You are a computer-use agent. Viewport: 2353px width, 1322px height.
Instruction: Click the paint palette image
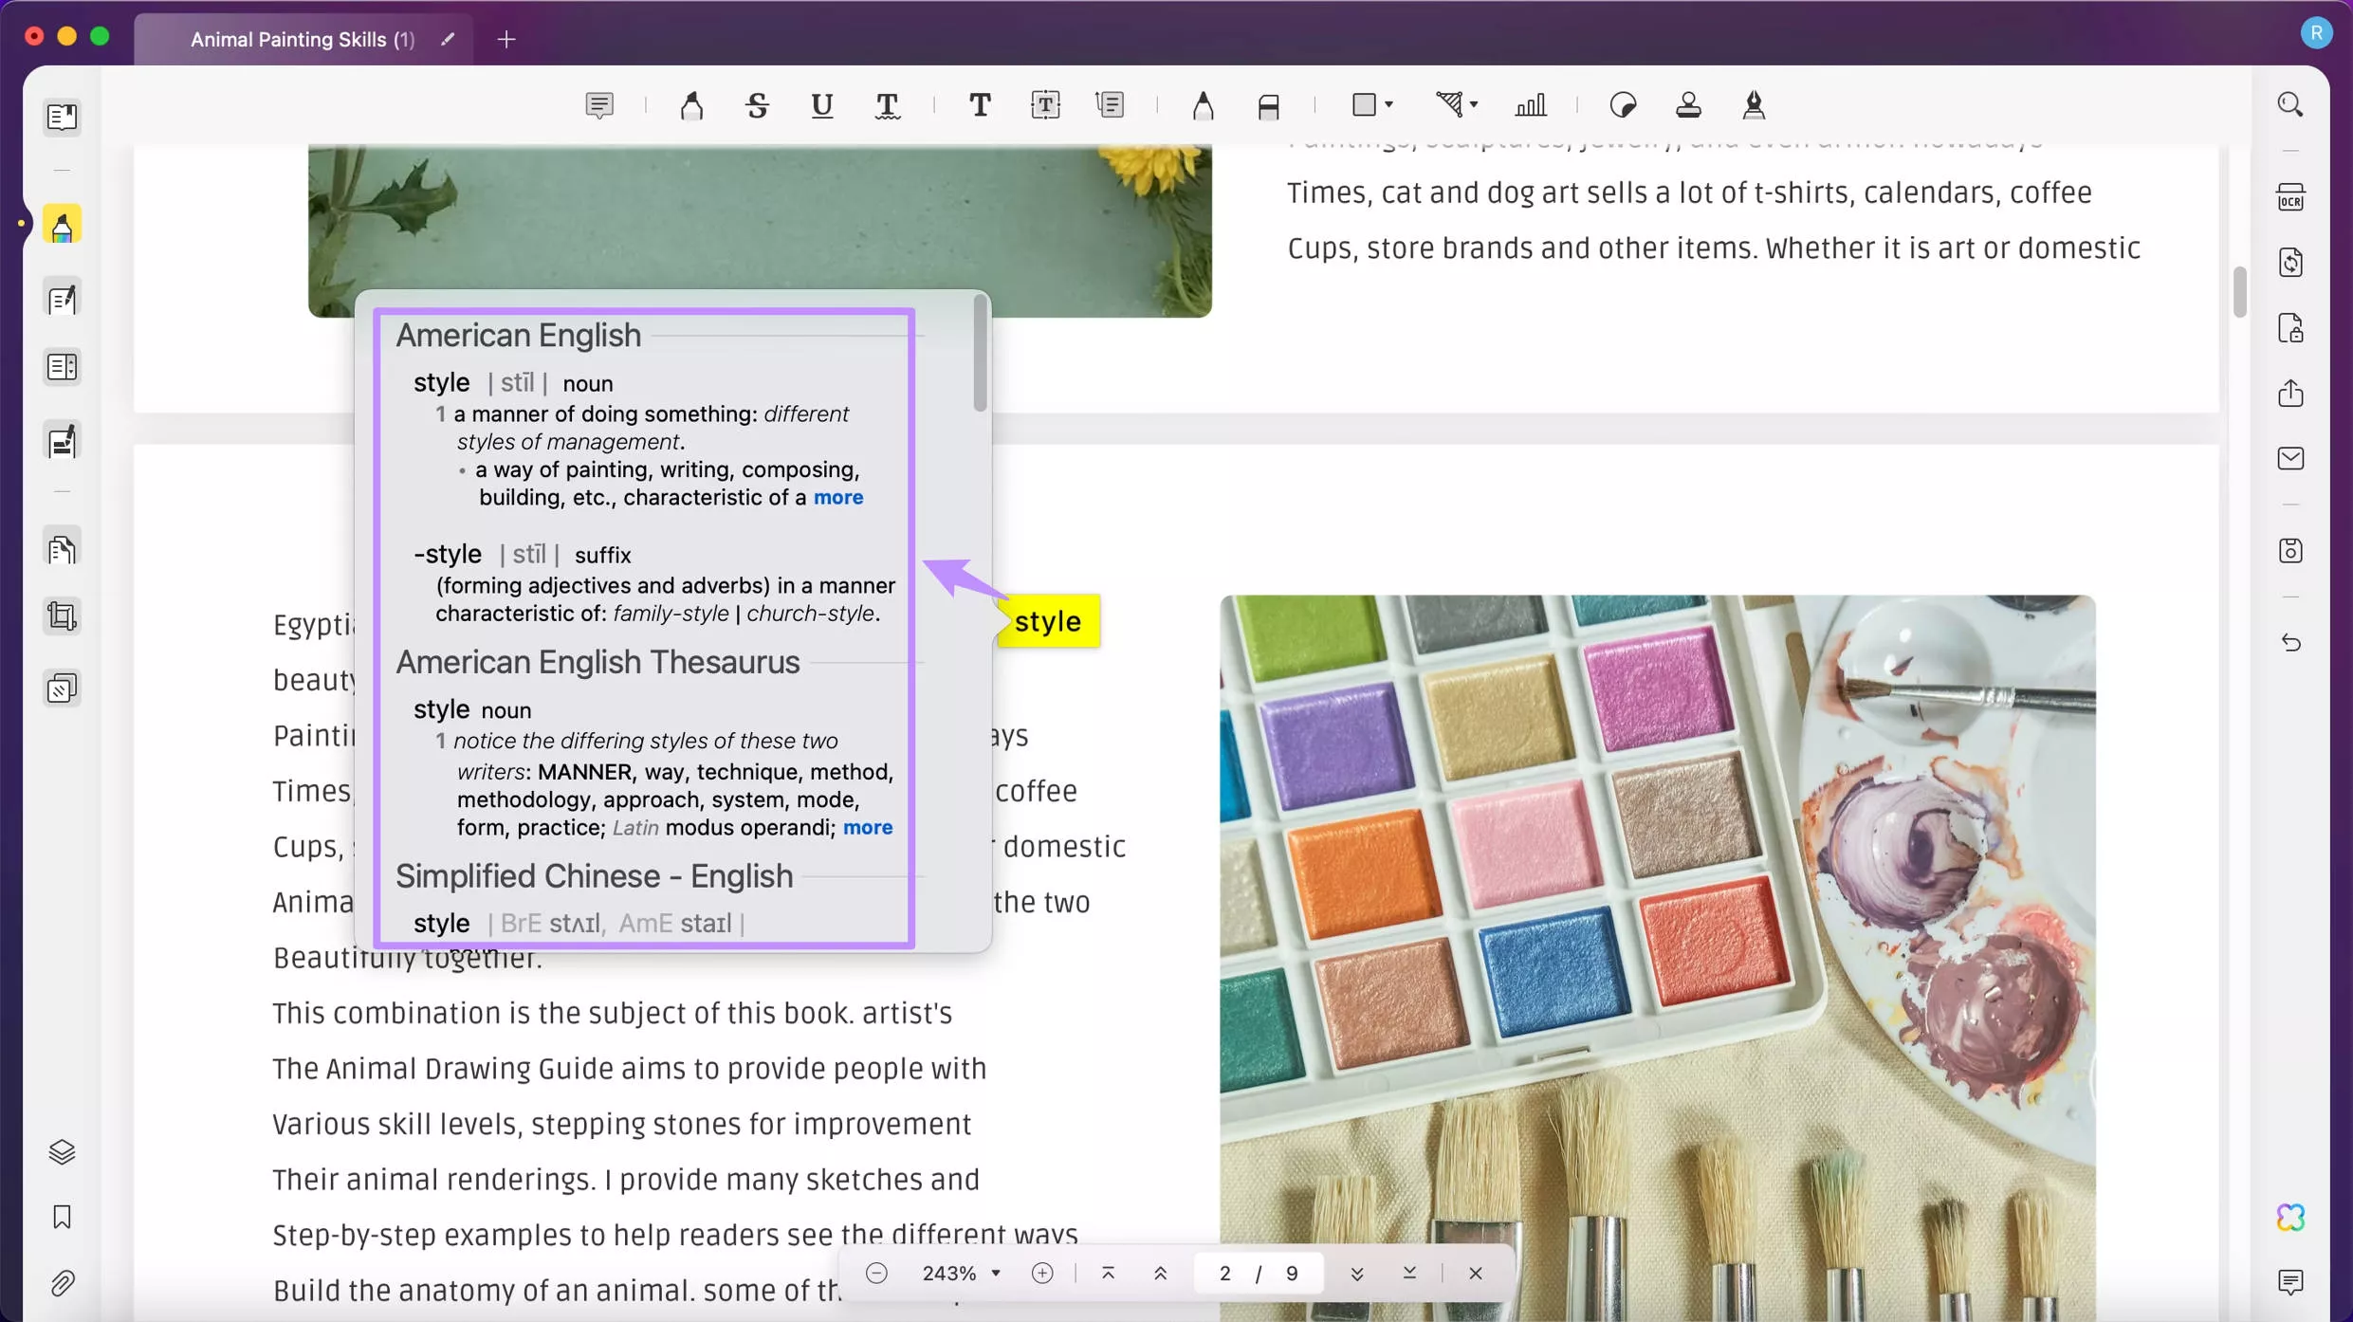click(x=1657, y=958)
